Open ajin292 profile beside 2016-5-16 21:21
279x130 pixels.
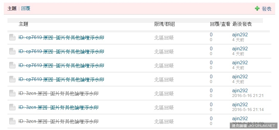pos(240,90)
